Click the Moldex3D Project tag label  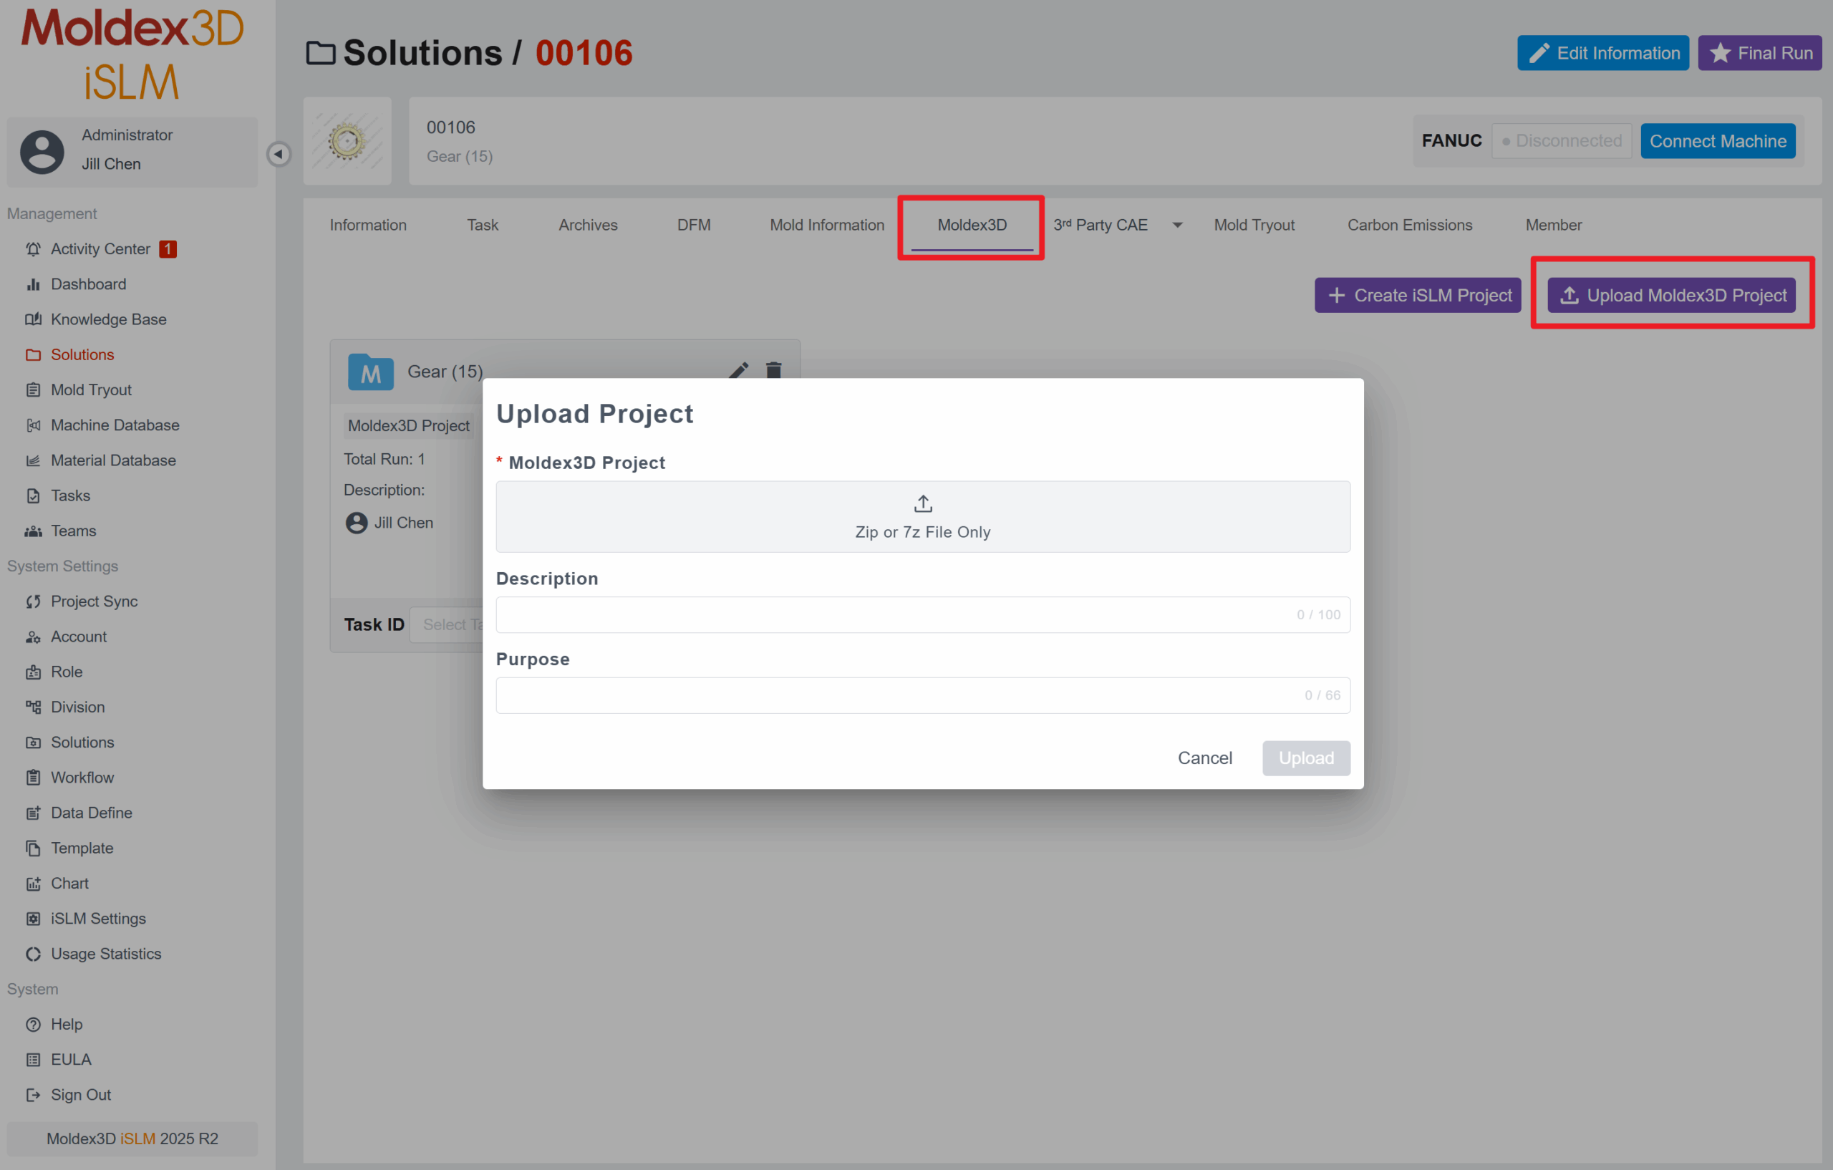click(409, 426)
